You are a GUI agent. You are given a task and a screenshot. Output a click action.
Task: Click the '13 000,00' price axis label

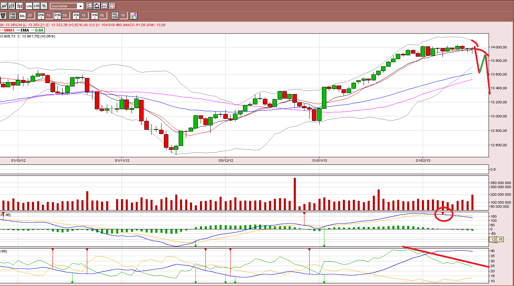coord(499,116)
